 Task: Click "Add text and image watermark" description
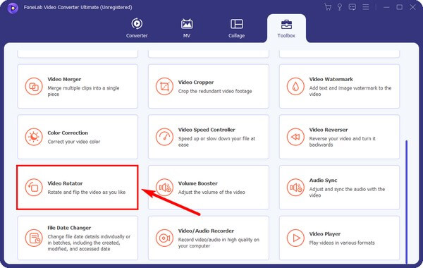click(350, 91)
